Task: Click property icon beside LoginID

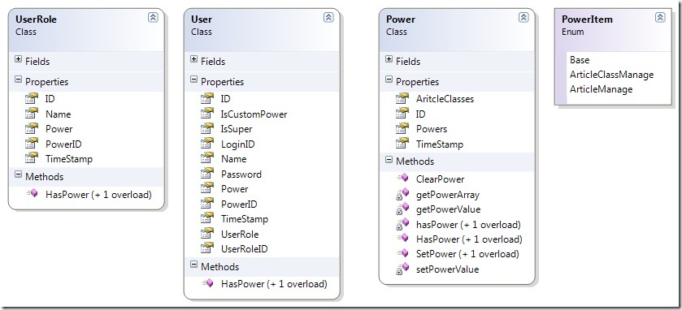Action: (207, 144)
